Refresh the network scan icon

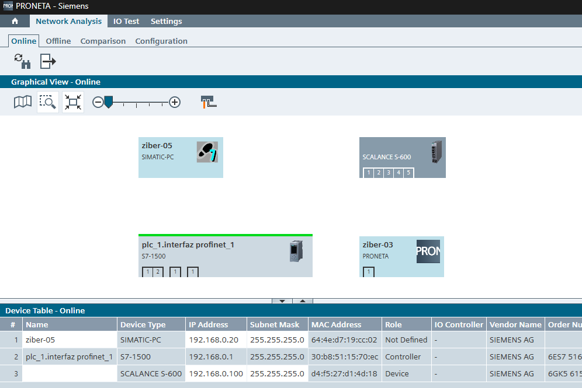22,61
